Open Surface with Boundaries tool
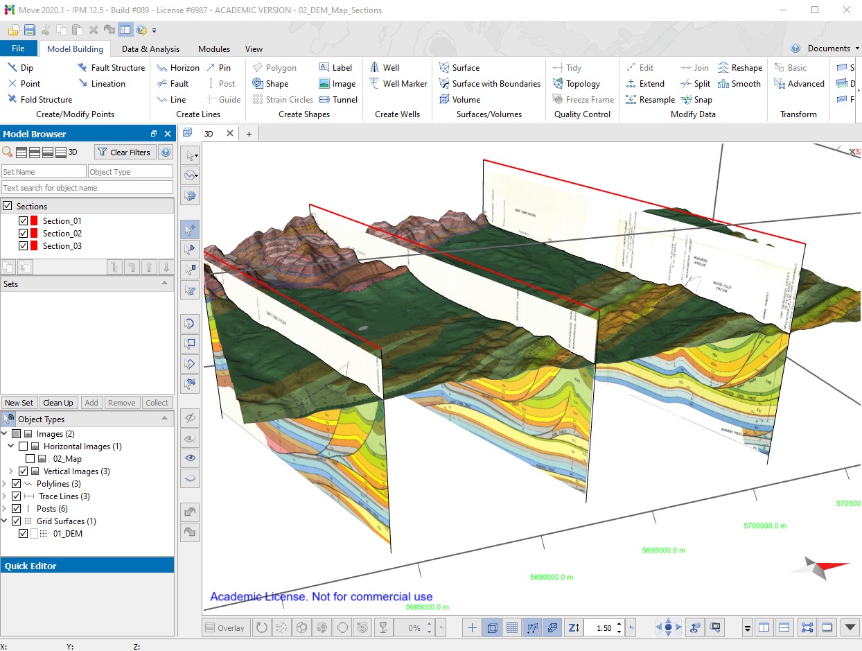This screenshot has height=651, width=862. tap(489, 84)
